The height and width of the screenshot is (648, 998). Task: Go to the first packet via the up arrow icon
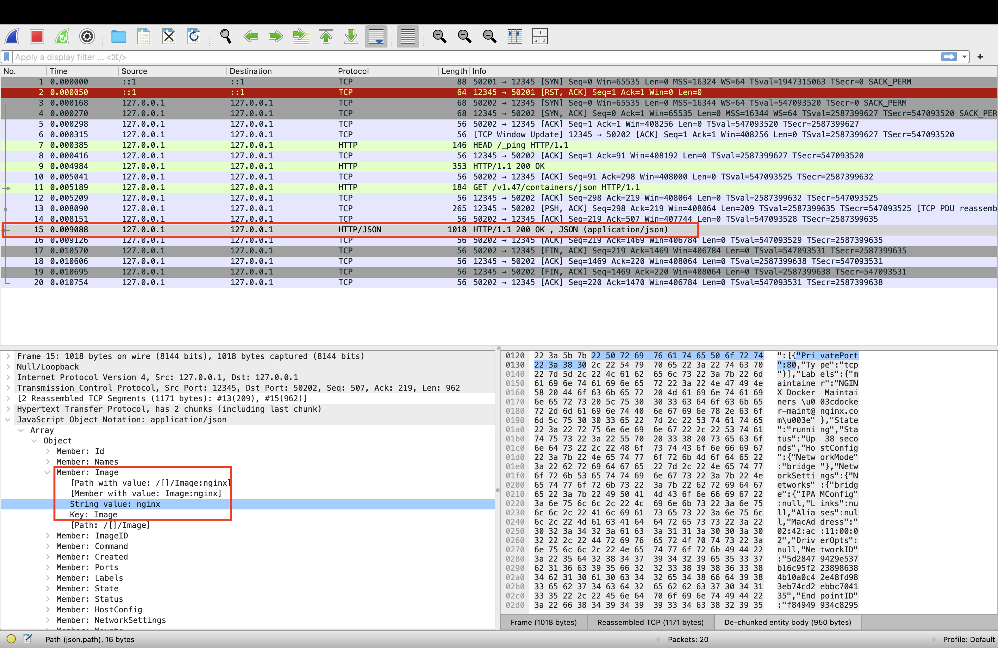(x=326, y=37)
